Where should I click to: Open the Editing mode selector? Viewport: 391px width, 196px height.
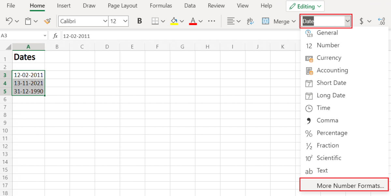click(305, 6)
